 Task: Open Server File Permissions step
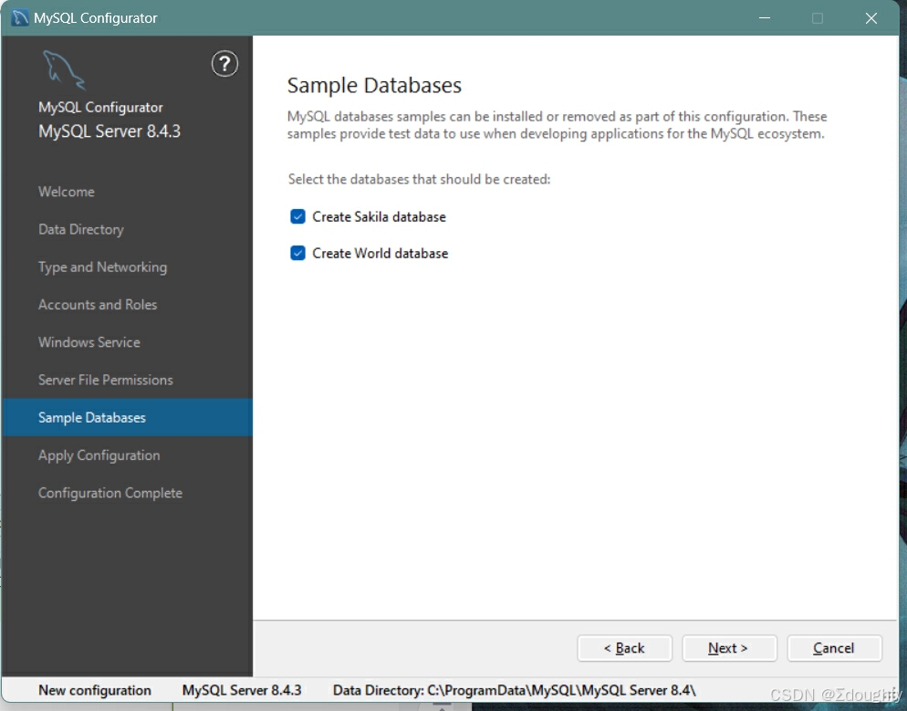pos(105,380)
